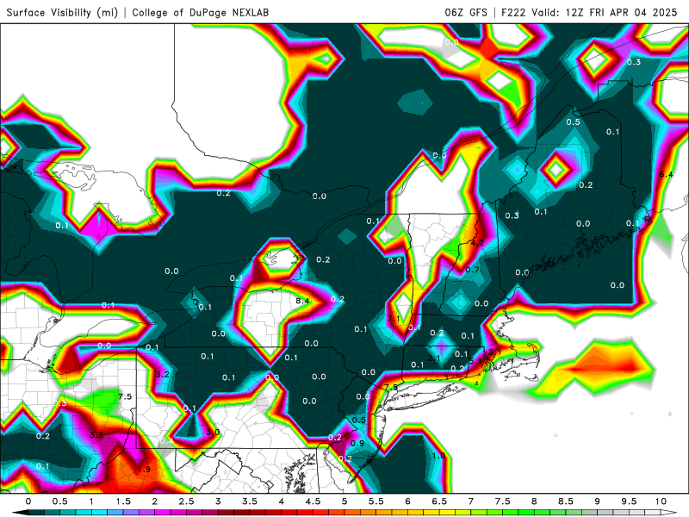
Task: Click the legend tick label "4.5"
Action: 313,501
